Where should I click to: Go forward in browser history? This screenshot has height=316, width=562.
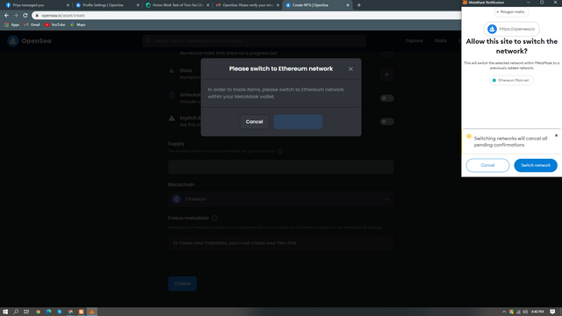click(16, 16)
